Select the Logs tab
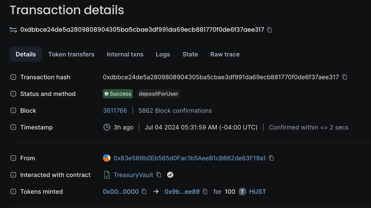Viewport: 371px width, 208px height. click(x=163, y=54)
